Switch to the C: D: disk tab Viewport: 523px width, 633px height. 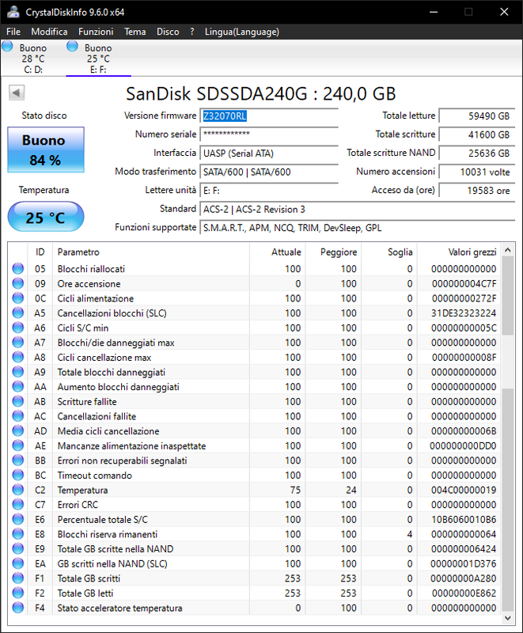click(33, 58)
